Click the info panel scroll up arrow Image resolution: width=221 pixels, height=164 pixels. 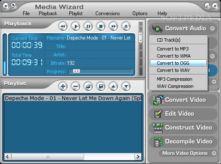click(140, 34)
